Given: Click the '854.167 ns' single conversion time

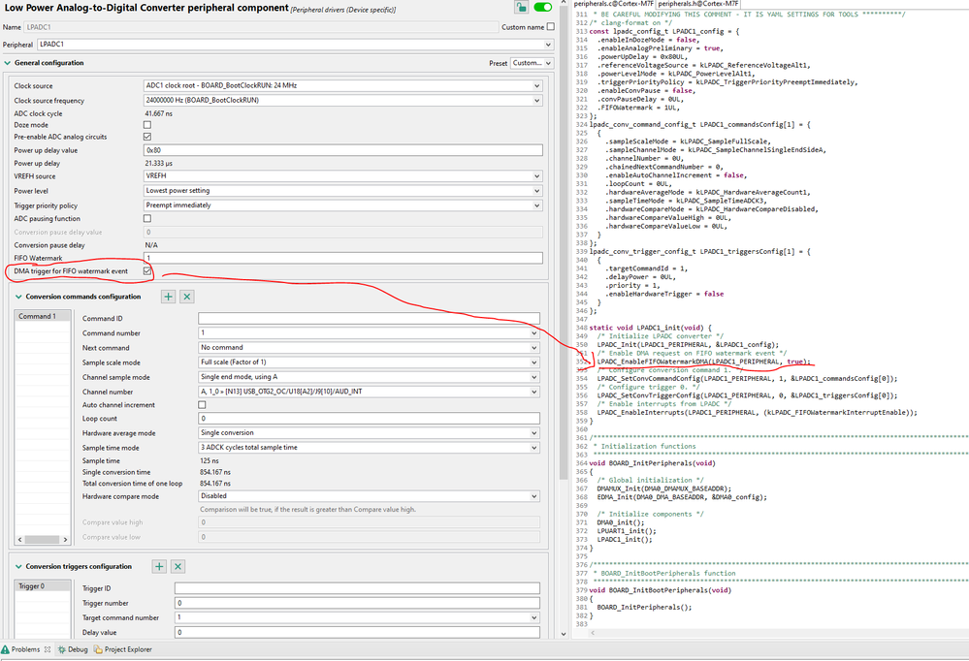Looking at the screenshot, I should [215, 472].
